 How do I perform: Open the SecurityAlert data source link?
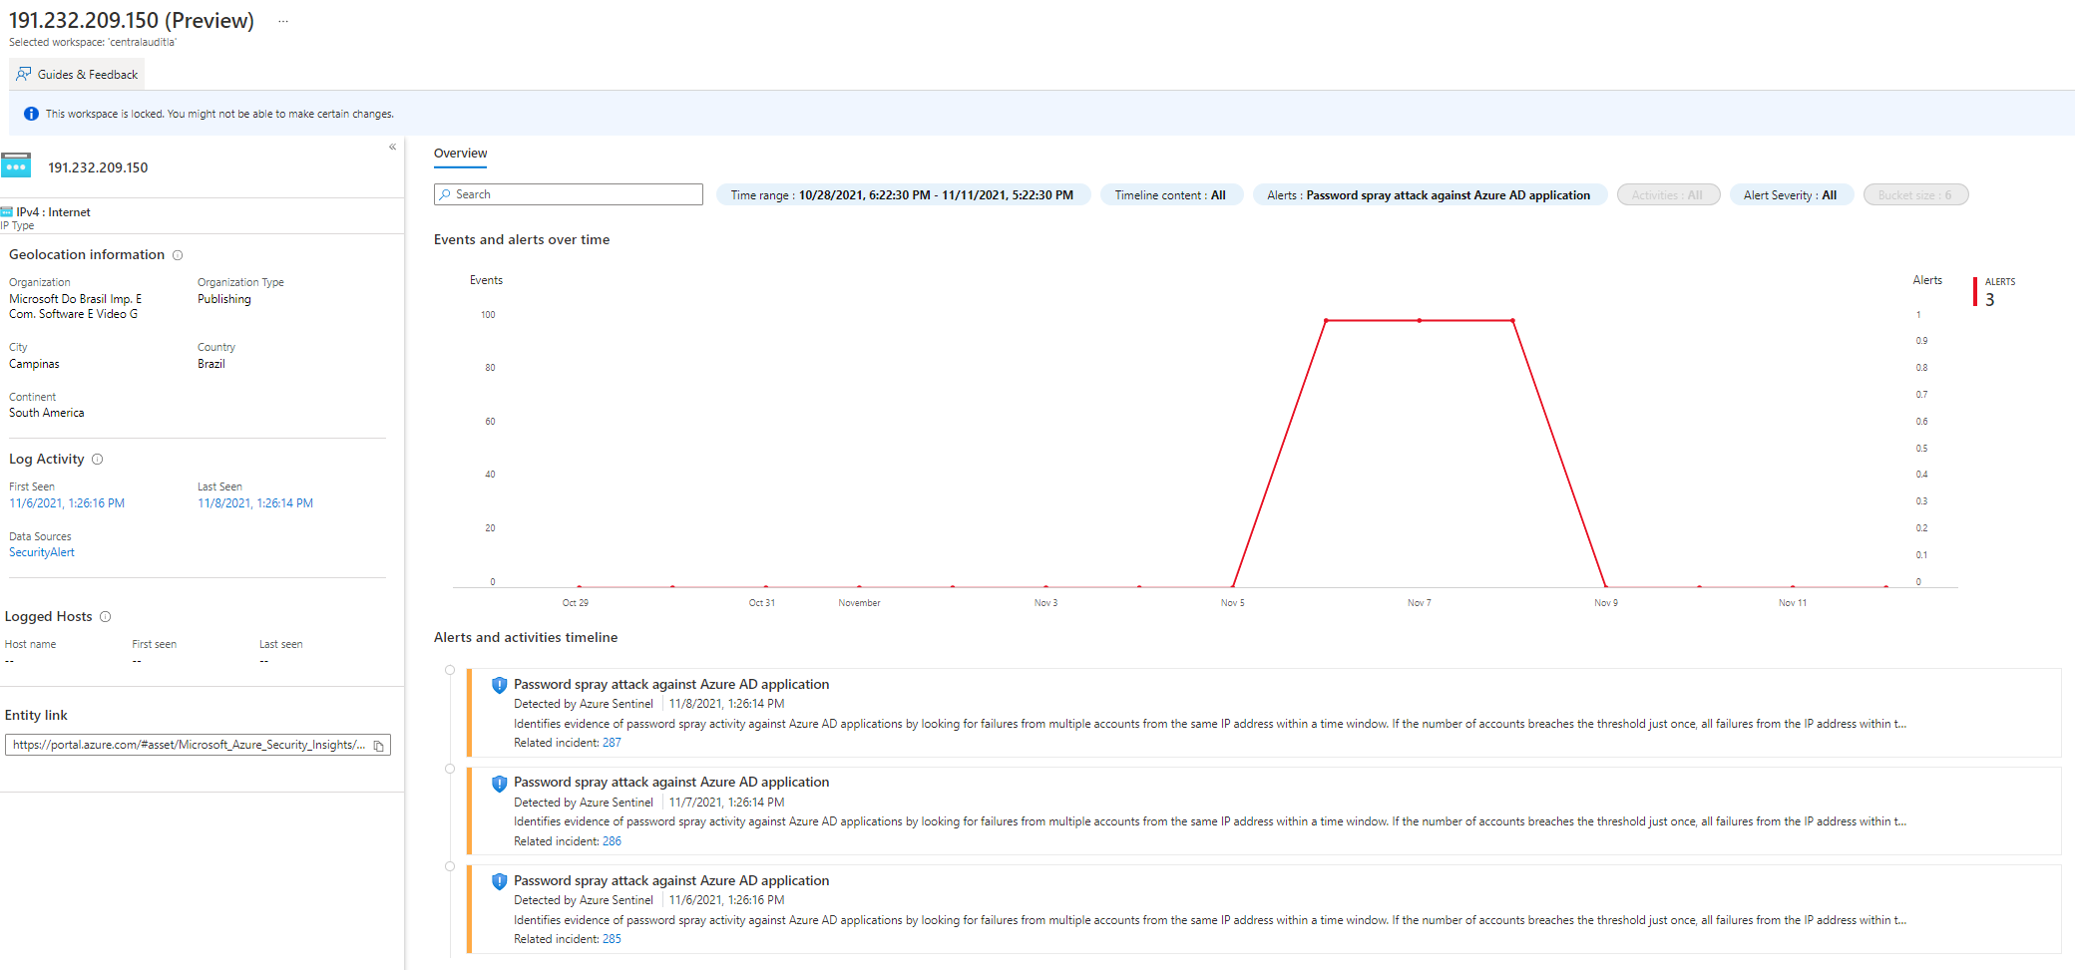pos(42,552)
